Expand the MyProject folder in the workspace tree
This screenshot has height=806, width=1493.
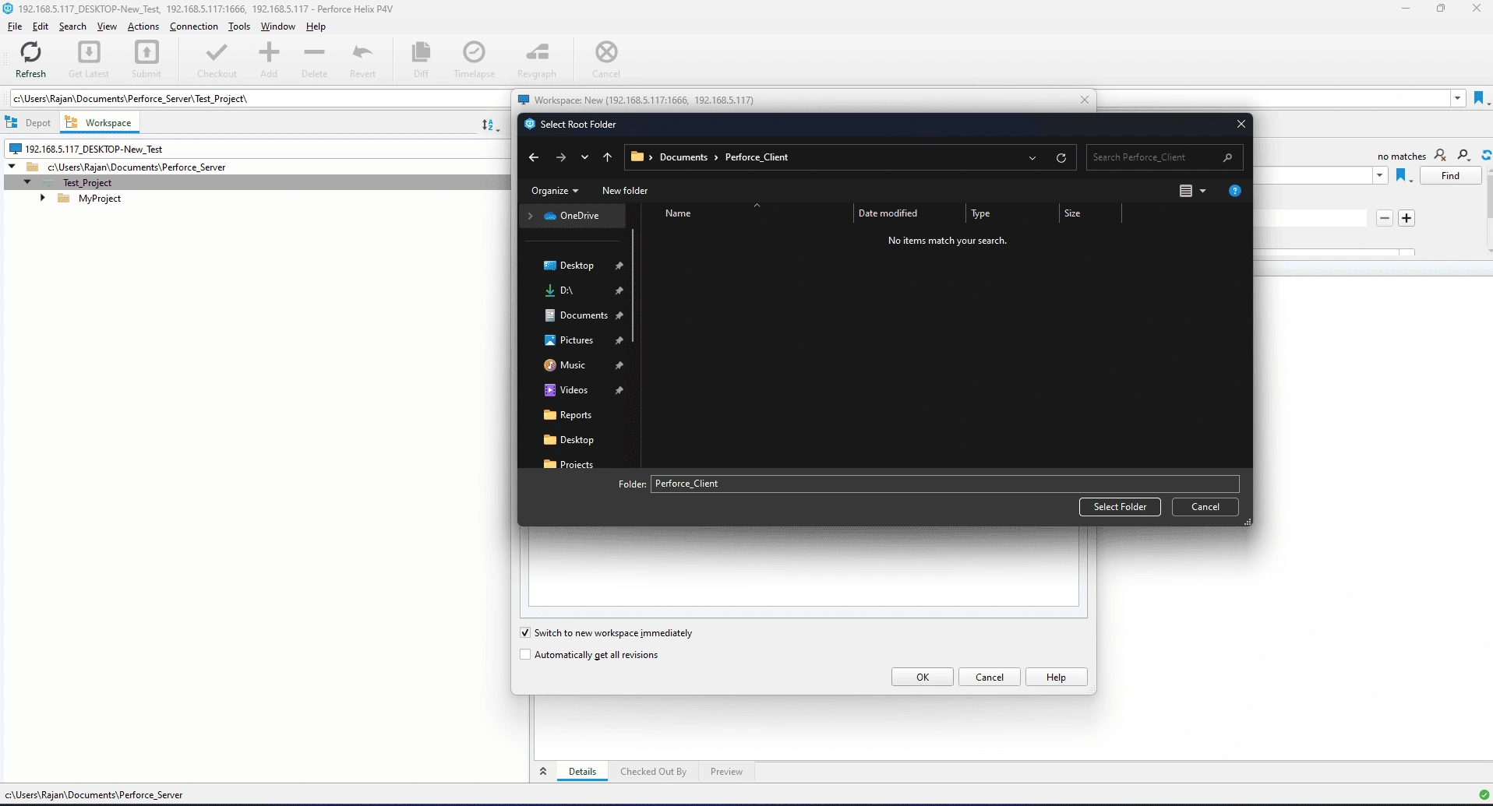point(43,199)
